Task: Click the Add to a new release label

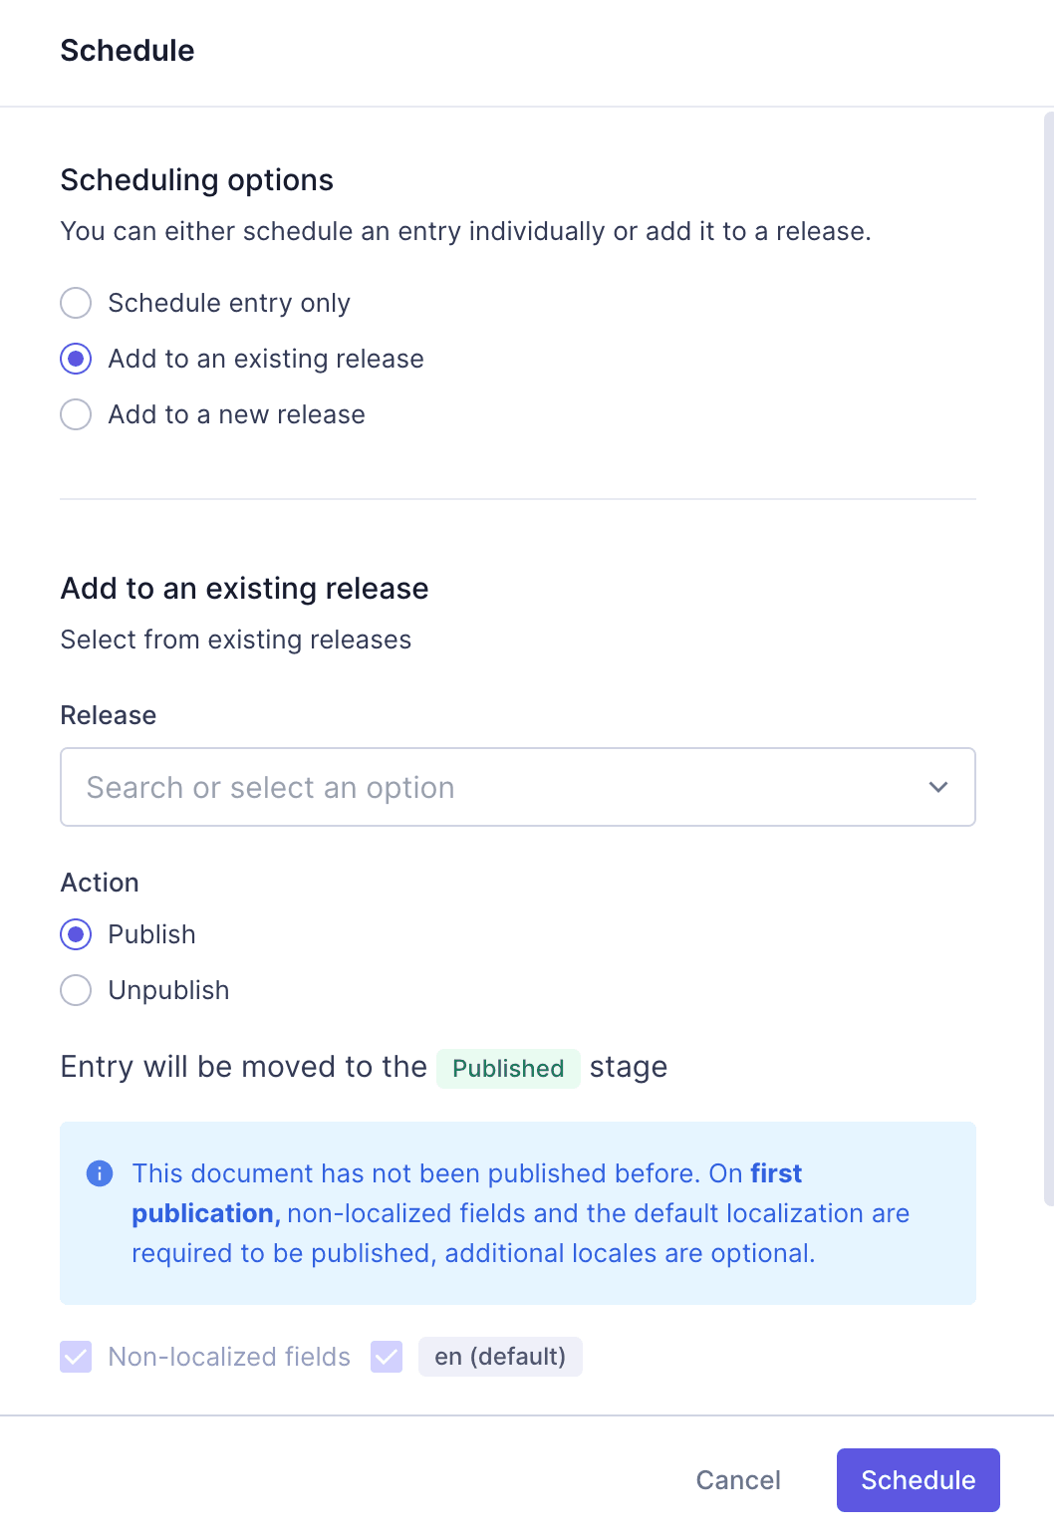Action: coord(236,414)
